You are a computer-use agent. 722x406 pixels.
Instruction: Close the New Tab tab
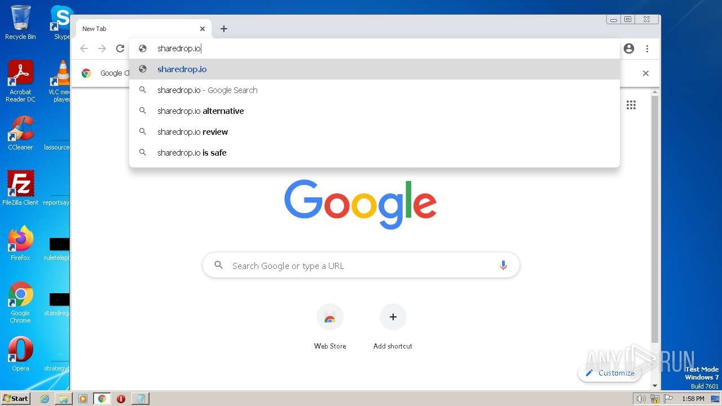click(x=202, y=29)
